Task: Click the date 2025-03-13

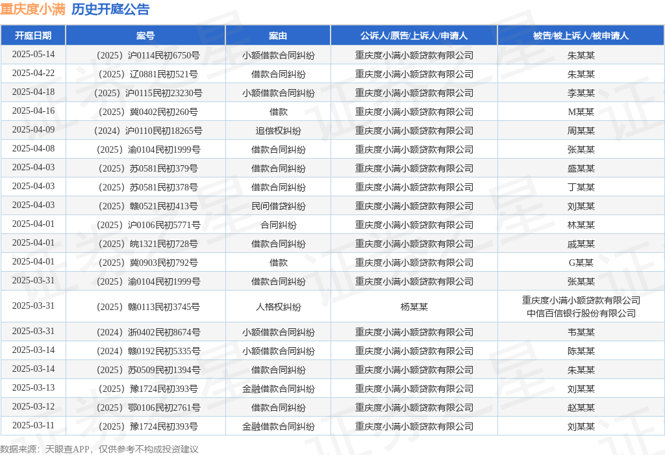Action: click(34, 387)
